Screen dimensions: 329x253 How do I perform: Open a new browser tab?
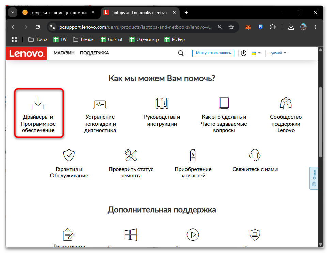186,12
